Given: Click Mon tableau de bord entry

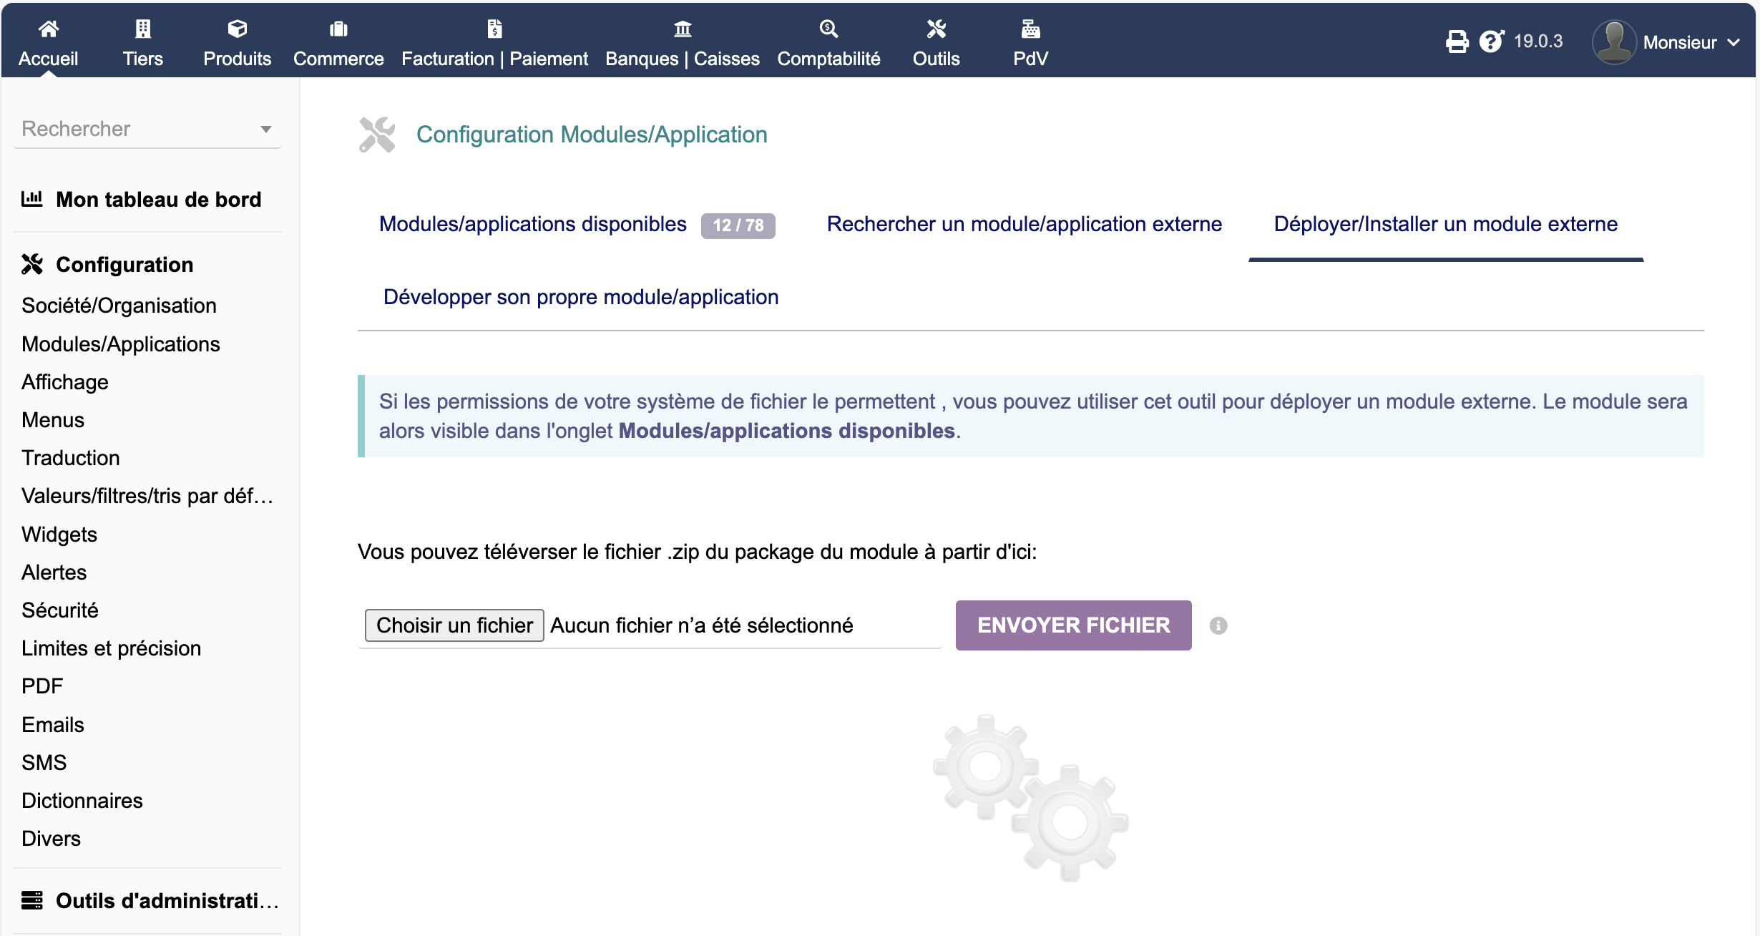Looking at the screenshot, I should [158, 199].
